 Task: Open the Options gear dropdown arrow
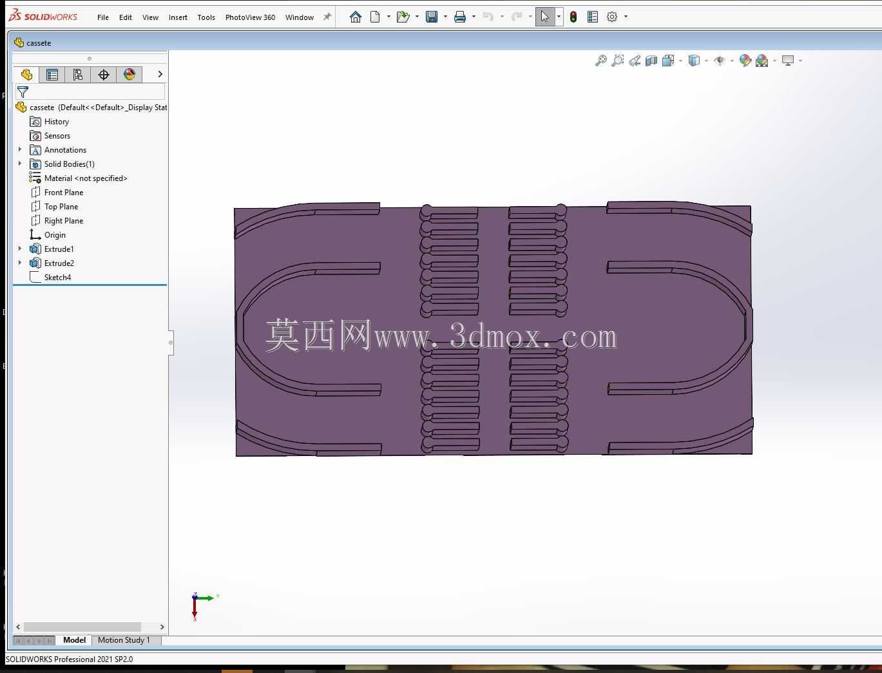626,17
